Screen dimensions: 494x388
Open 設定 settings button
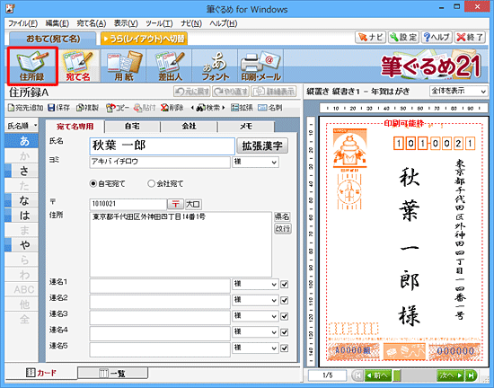(x=403, y=38)
